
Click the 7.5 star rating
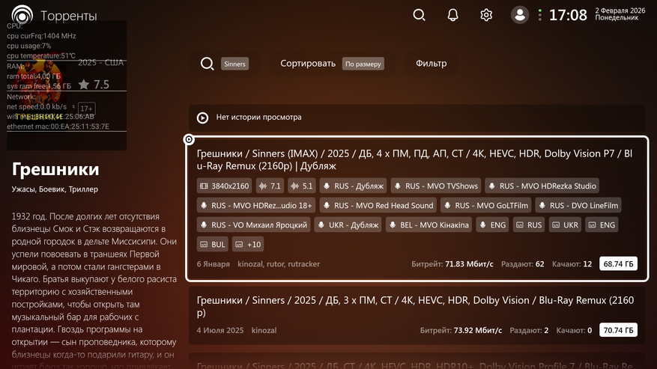pyautogui.click(x=94, y=85)
